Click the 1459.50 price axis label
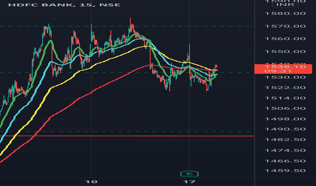316x186 pixels. point(285,170)
